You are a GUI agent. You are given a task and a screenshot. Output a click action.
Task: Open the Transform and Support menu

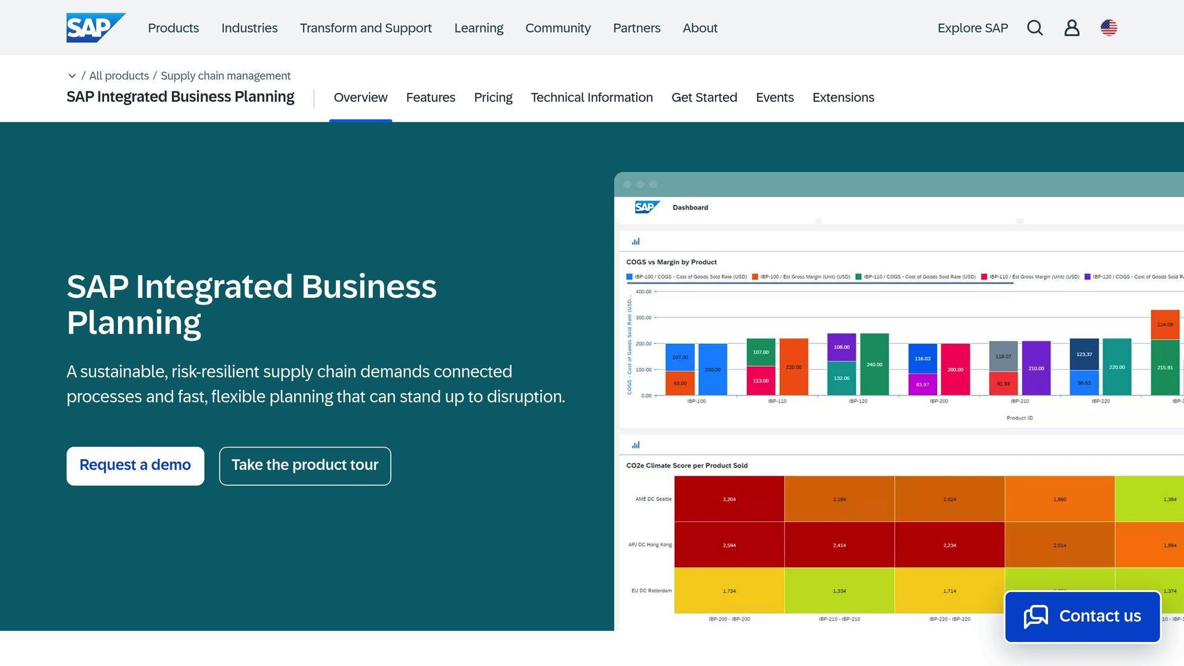[x=365, y=28]
